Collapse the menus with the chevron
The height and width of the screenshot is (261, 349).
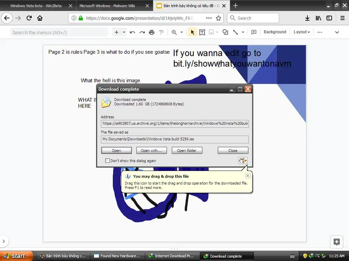pyautogui.click(x=337, y=32)
